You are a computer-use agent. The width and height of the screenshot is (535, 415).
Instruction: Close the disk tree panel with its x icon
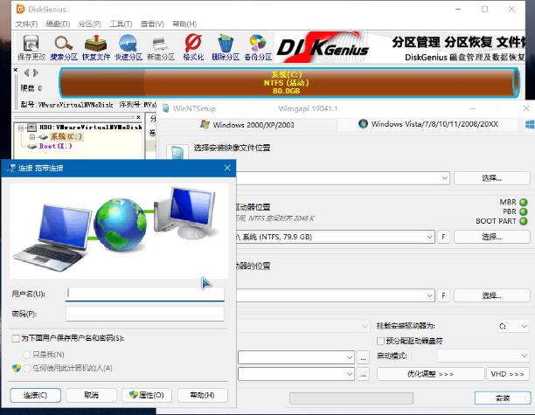(138, 117)
